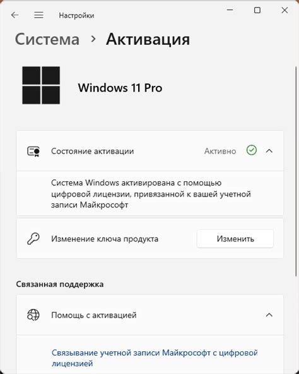
Task: Click the Состояние активации row label
Action: click(x=93, y=151)
